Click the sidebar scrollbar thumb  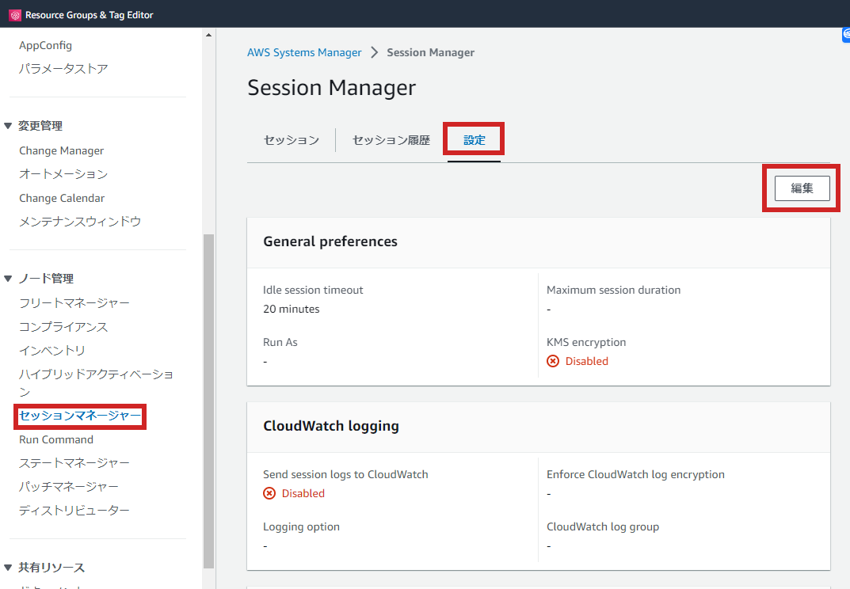pos(208,401)
